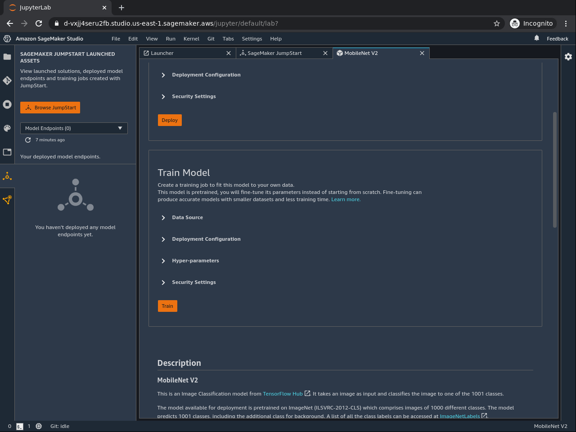Open the SageMaker JumpStart sidebar icon
Viewport: 576px width, 432px height.
tap(7, 176)
